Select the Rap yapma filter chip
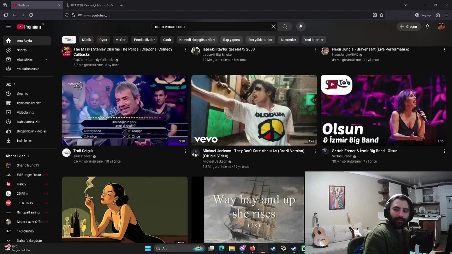The image size is (452, 254). (x=231, y=40)
